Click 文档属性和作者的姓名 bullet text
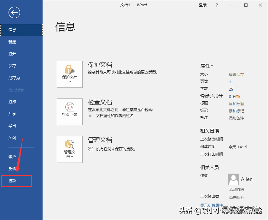The image size is (268, 220). (x=114, y=116)
